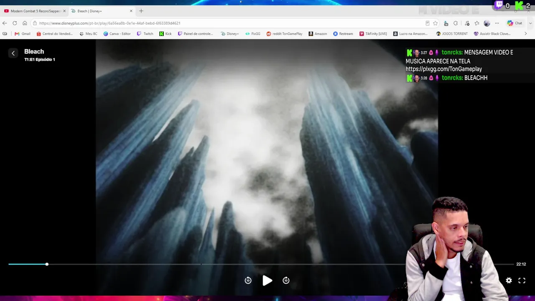The width and height of the screenshot is (535, 301).
Task: Open the browser home page
Action: (25, 23)
